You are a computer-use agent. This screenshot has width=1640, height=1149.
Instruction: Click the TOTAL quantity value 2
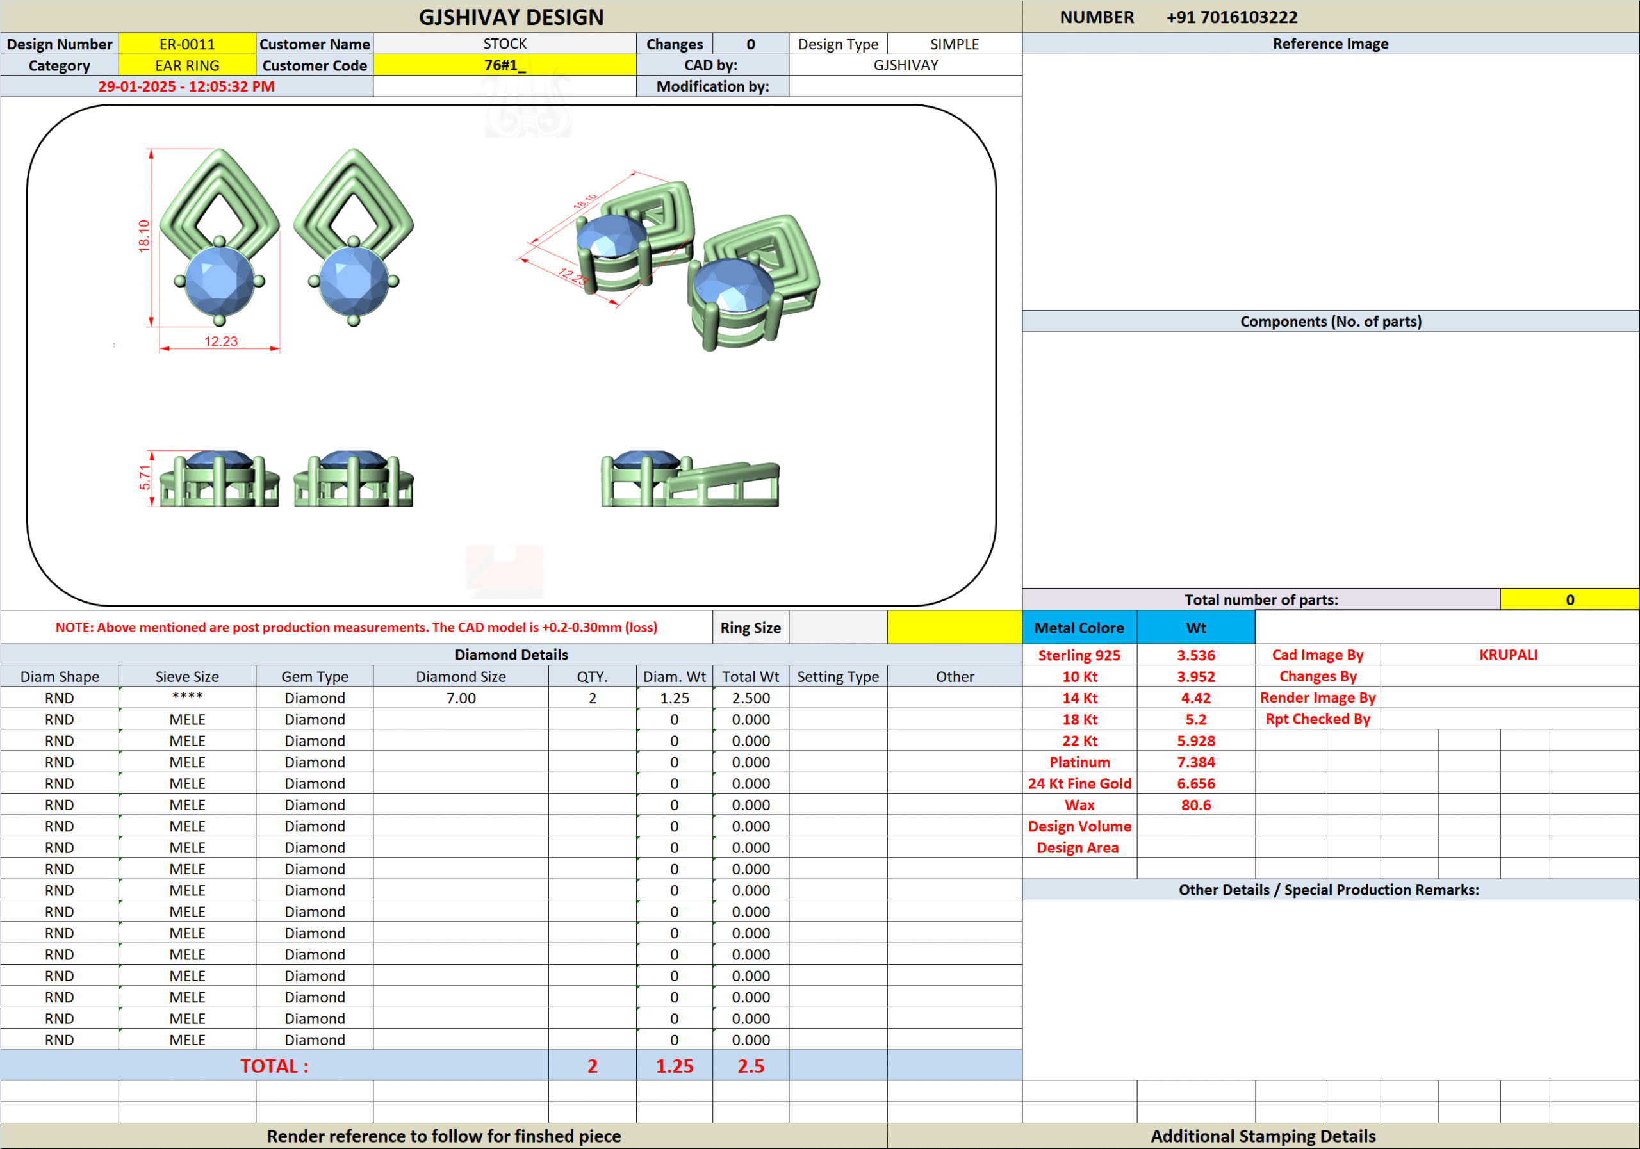pyautogui.click(x=592, y=1066)
